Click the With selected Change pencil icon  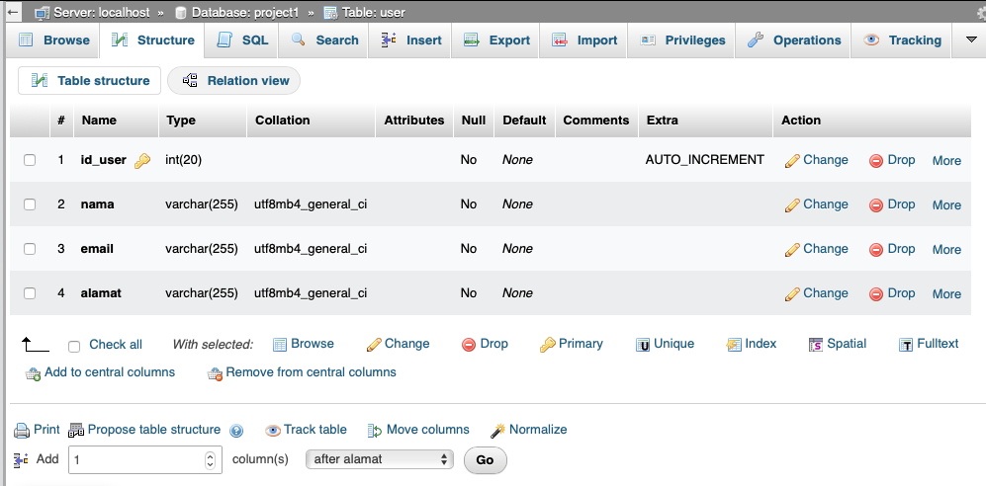(374, 345)
